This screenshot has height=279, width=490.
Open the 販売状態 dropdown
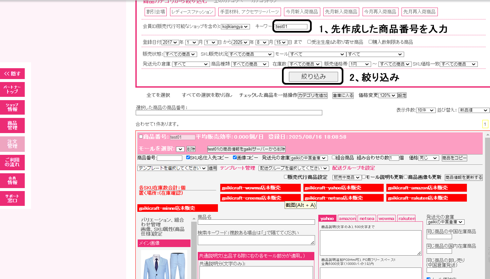pyautogui.click(x=180, y=54)
